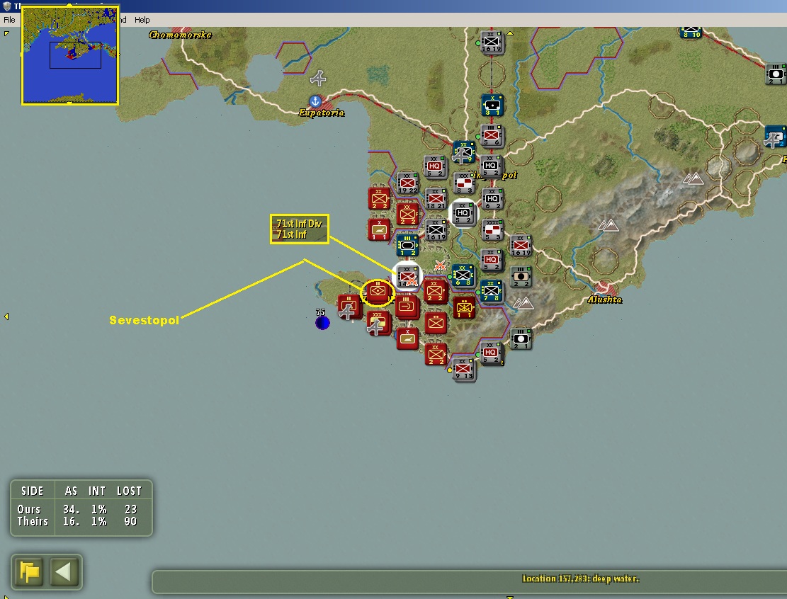Select the blue armored III unit 1-2
The image size is (787, 599).
coord(407,245)
